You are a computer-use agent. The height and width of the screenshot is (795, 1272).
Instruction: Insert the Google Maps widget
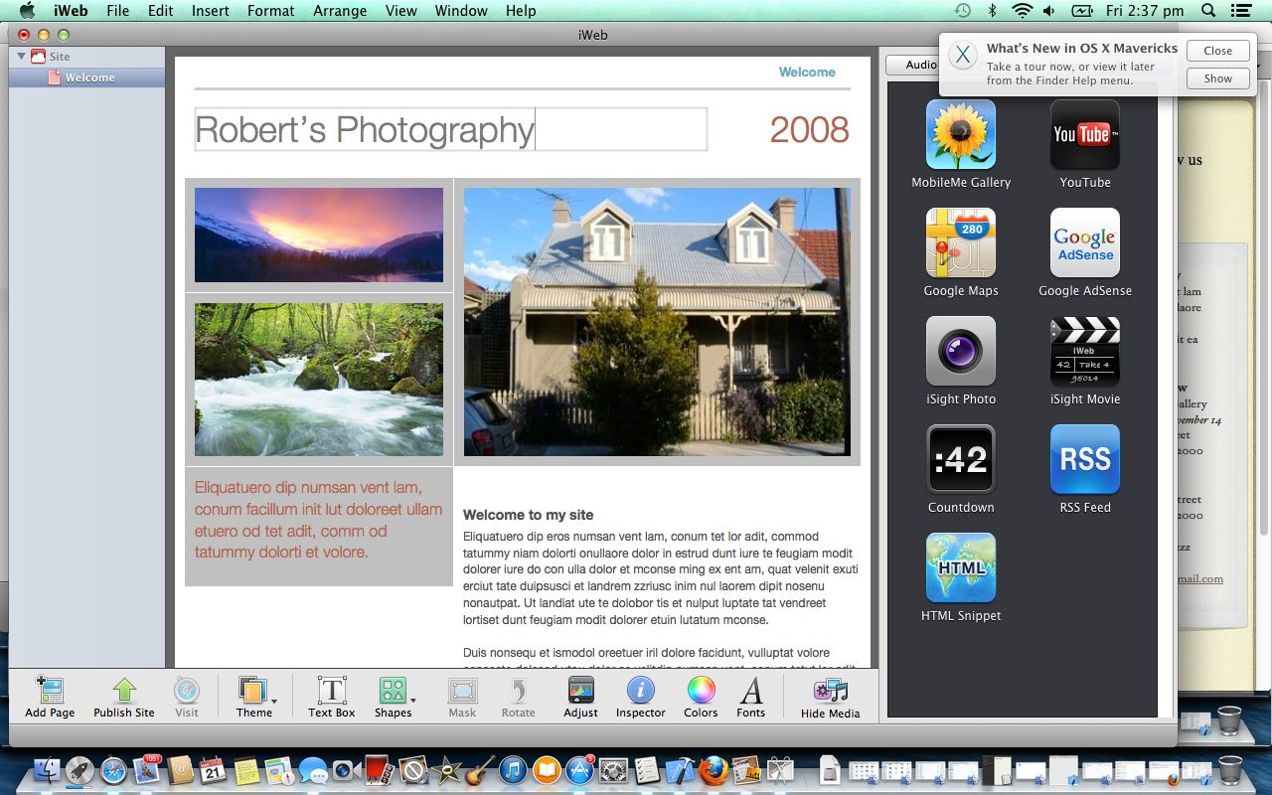961,252
